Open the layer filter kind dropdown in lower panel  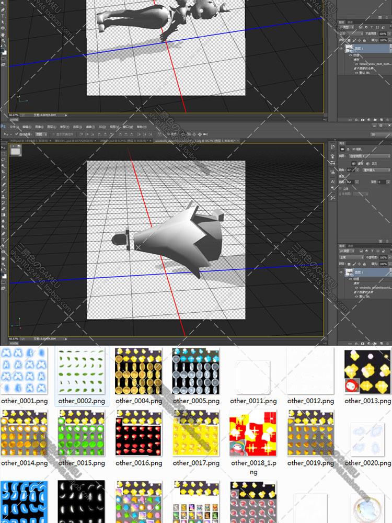point(347,251)
